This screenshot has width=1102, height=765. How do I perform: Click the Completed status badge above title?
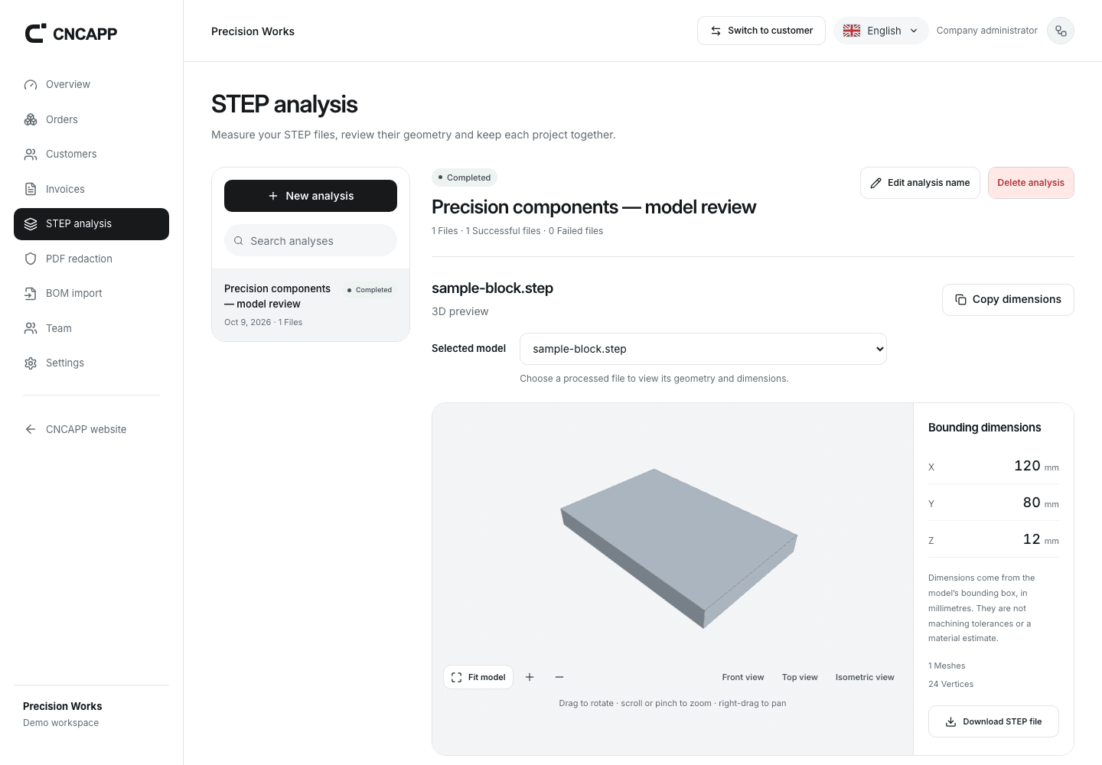465,177
